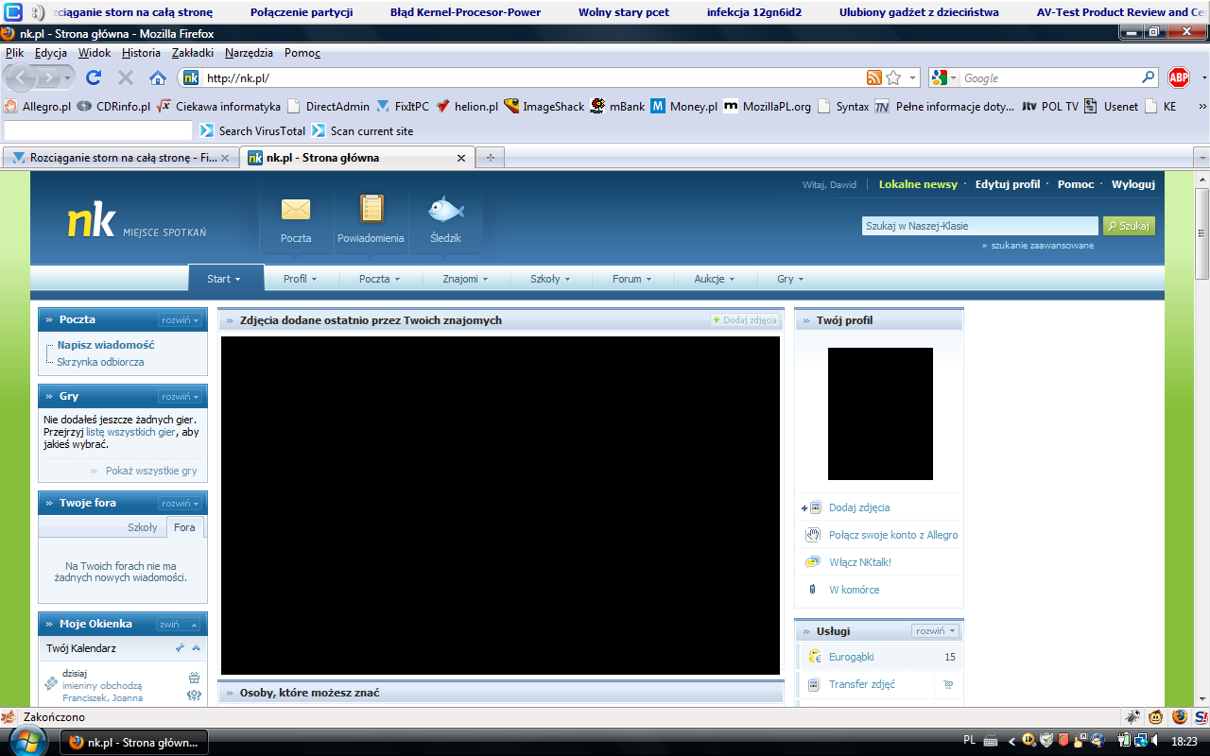Click the Stop loading X icon

tap(126, 77)
